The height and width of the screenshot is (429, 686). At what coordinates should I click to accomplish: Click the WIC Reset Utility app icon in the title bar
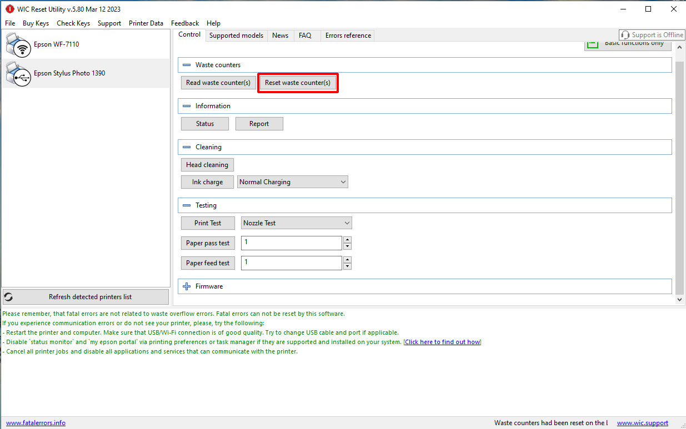point(9,9)
